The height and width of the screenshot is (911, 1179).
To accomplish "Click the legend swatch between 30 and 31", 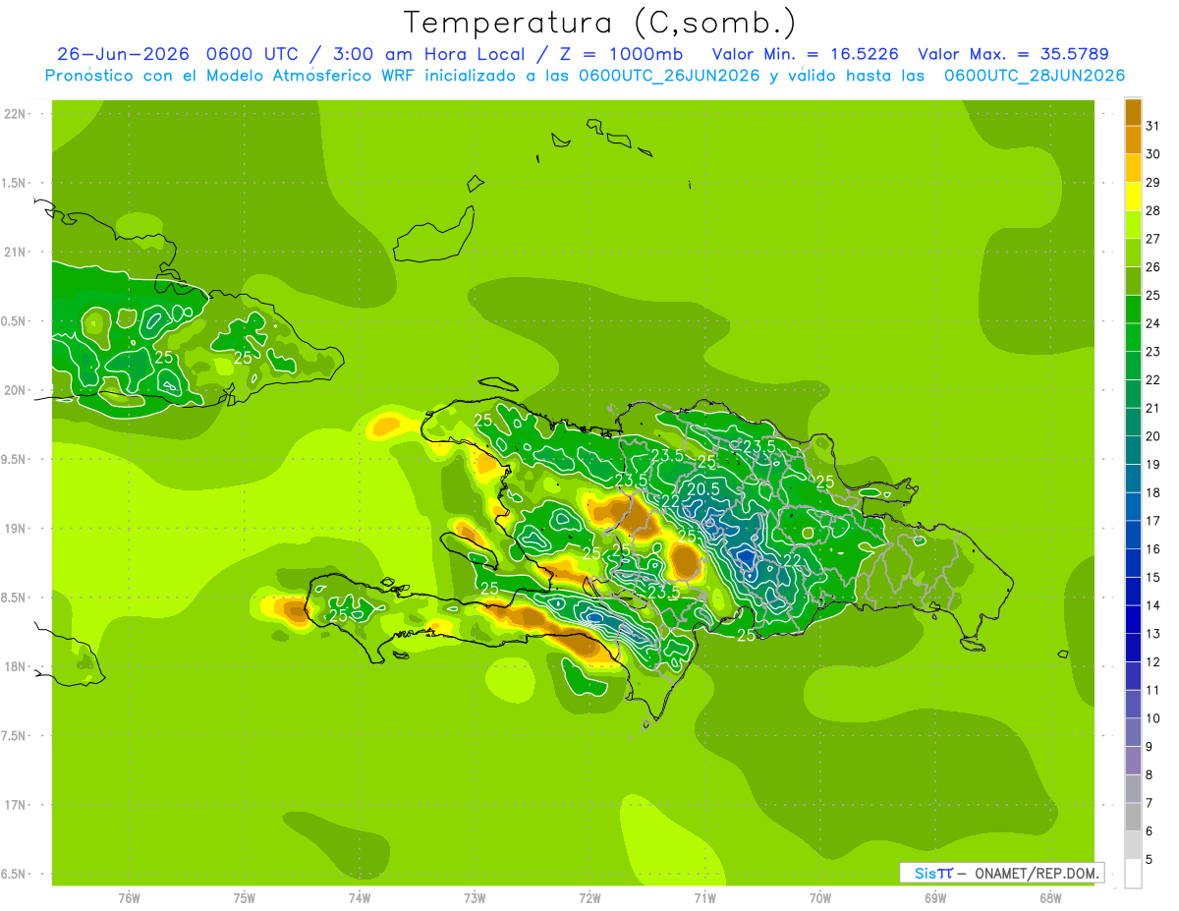I will 1133,140.
